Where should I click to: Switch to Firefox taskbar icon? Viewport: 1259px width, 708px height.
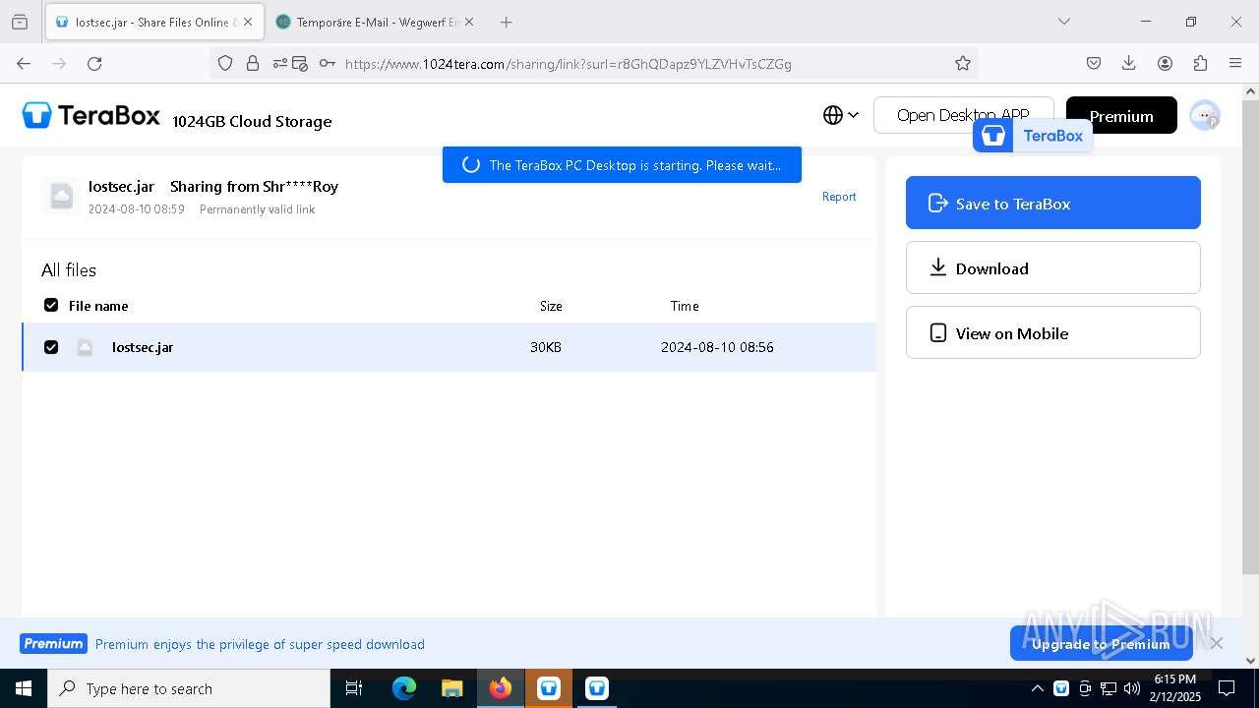pos(501,688)
